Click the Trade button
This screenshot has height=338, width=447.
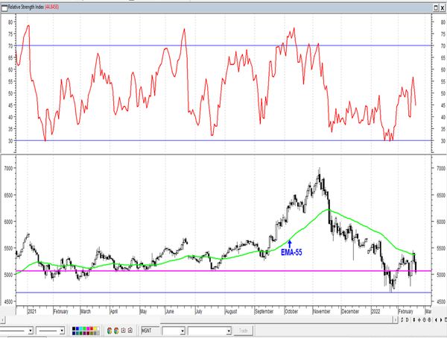click(x=243, y=329)
